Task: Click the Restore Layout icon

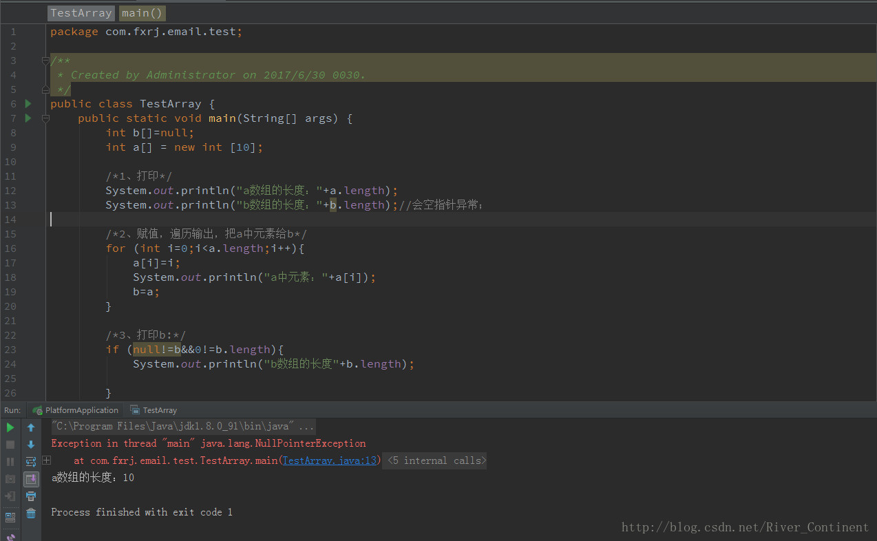Action: [10, 517]
